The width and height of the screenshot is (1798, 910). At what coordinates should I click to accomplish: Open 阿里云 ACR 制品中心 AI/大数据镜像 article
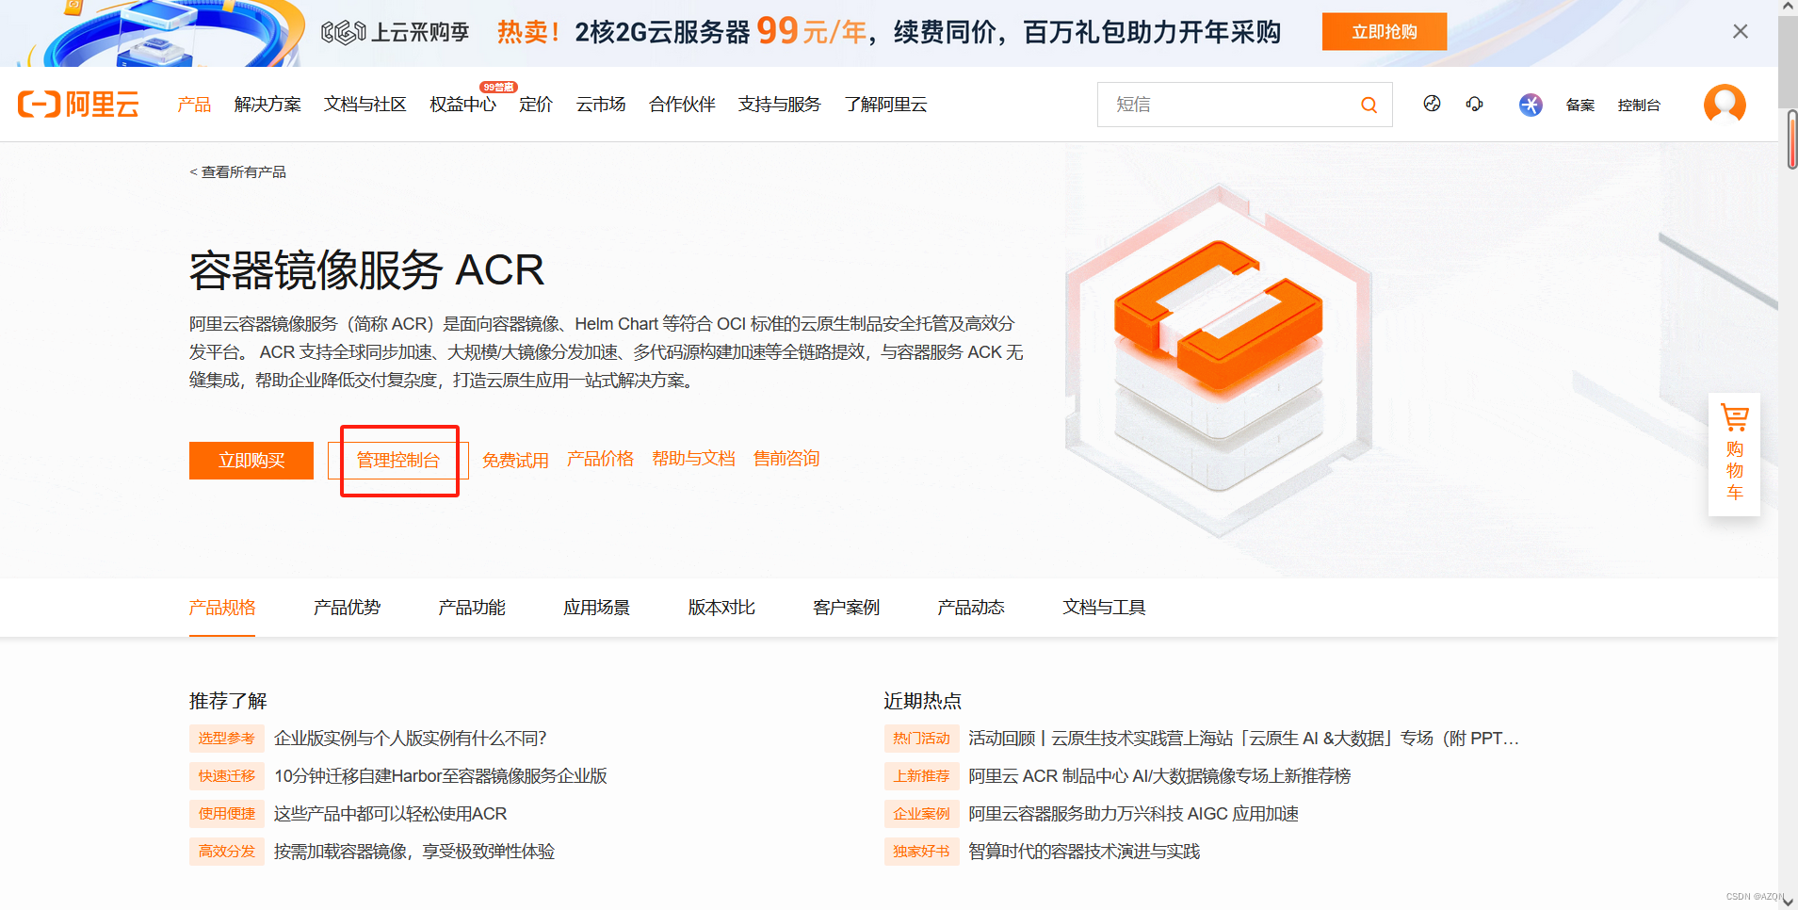pyautogui.click(x=1159, y=776)
